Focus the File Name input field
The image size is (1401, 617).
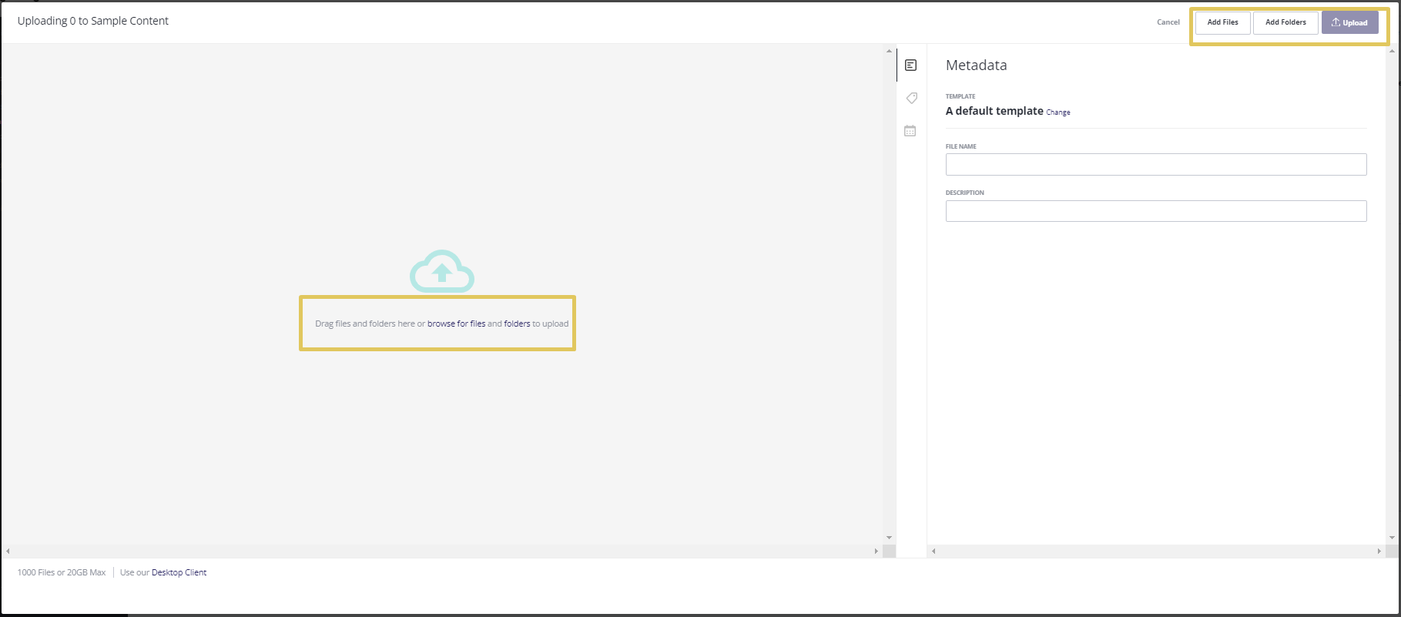pyautogui.click(x=1155, y=164)
